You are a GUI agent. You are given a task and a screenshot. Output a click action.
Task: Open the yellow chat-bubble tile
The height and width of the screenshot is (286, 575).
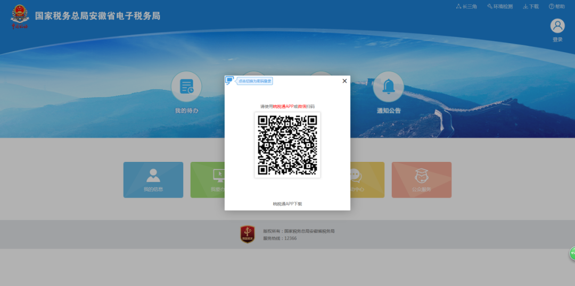pyautogui.click(x=367, y=180)
